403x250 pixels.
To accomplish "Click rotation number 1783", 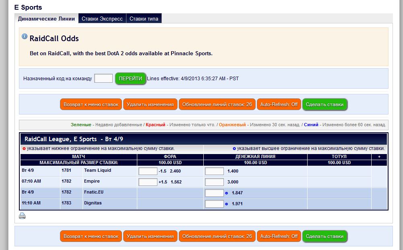I will pyautogui.click(x=66, y=203).
